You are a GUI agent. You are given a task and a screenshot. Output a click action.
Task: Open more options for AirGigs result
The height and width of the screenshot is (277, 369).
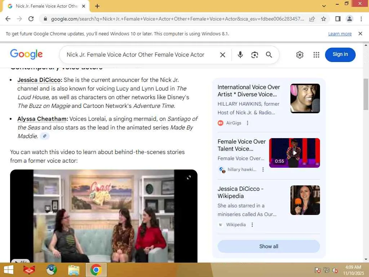click(247, 123)
